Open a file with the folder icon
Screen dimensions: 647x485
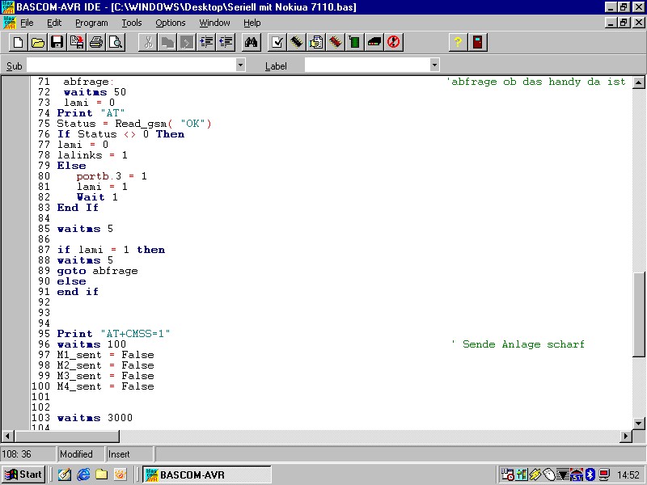click(37, 42)
